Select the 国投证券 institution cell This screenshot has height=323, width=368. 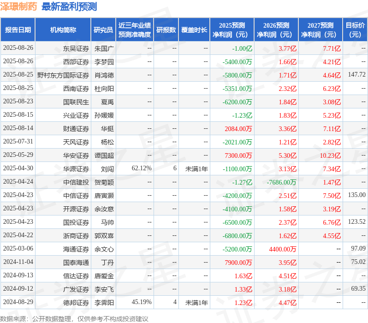(x=63, y=222)
